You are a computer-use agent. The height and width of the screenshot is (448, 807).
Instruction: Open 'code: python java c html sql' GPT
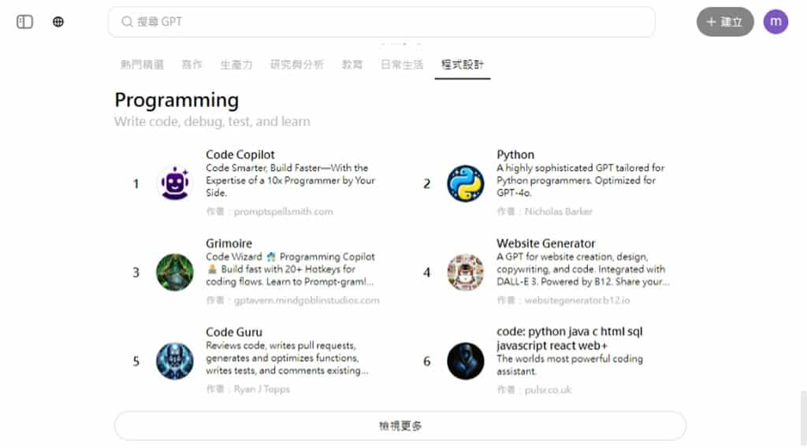[x=570, y=339]
